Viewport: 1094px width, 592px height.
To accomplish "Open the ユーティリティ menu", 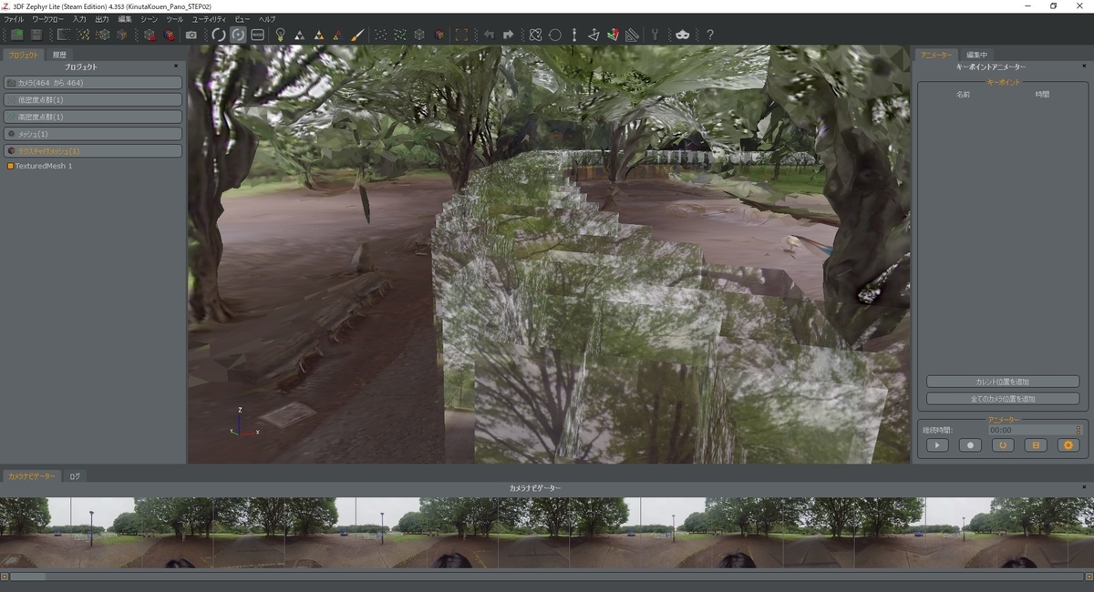I will (x=209, y=19).
